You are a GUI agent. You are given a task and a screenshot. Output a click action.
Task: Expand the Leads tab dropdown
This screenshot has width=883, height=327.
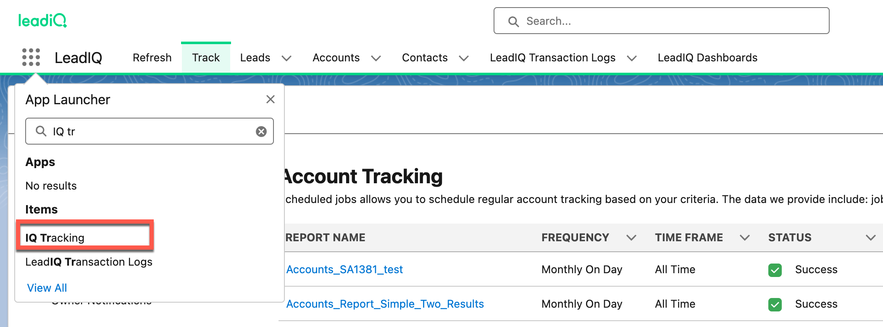[x=286, y=58]
